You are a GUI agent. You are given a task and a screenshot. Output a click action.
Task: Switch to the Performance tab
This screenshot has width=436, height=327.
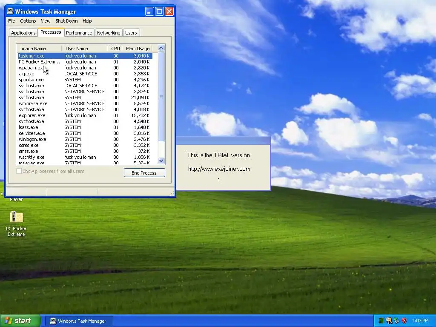pyautogui.click(x=79, y=32)
